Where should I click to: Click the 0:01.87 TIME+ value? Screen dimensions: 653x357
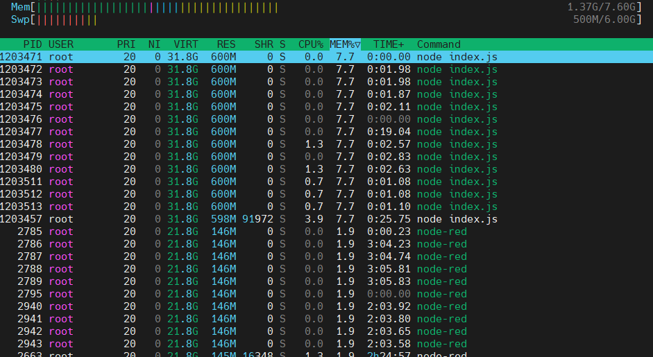(x=389, y=94)
